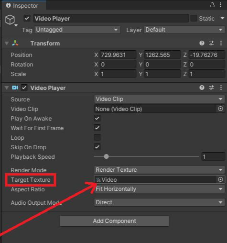
Task: Disable the Video Player component checkbox
Action: pos(24,88)
